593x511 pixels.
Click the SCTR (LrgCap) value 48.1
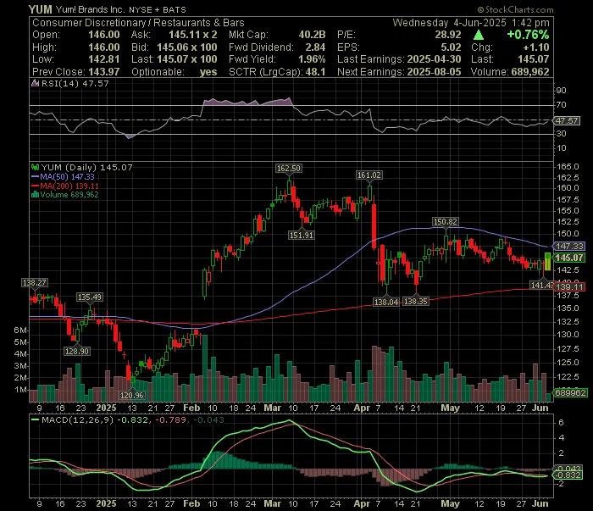tap(315, 72)
